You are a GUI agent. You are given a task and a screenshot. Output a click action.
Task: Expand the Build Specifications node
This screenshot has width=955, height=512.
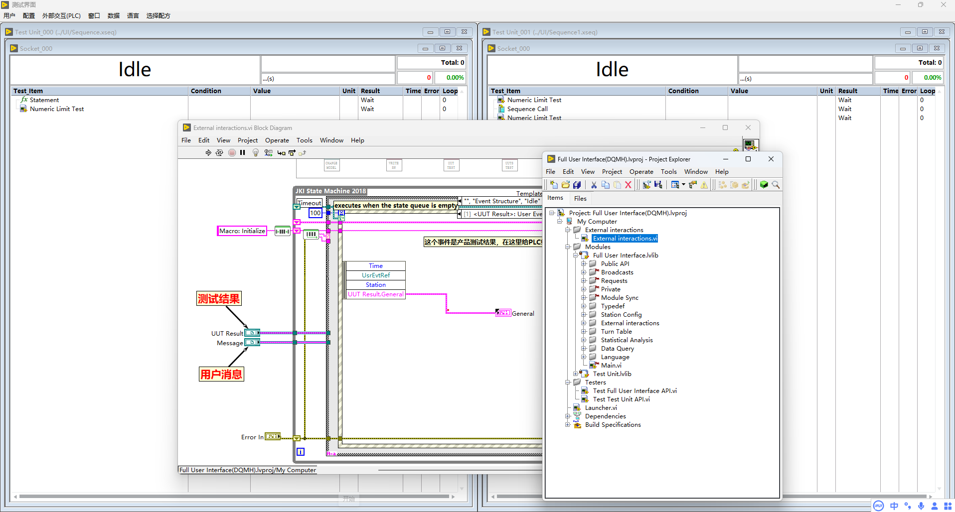(x=567, y=425)
